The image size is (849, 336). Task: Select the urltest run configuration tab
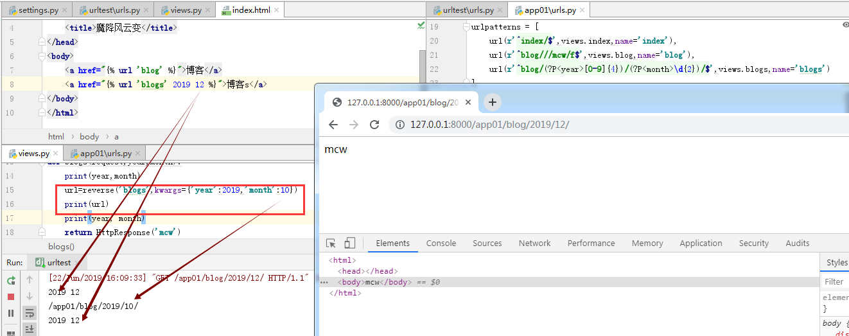pyautogui.click(x=58, y=263)
